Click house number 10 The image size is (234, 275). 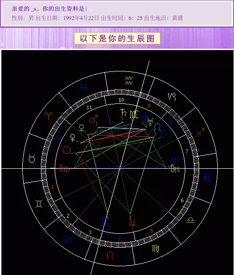coord(121,100)
